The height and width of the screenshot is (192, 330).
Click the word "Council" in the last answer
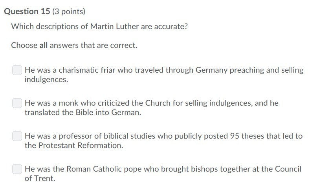point(288,169)
